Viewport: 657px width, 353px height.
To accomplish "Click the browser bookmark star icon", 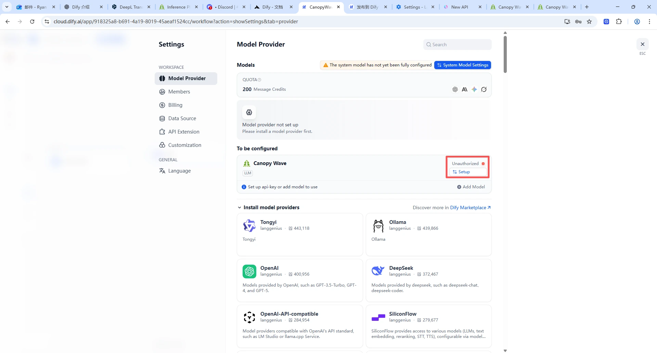I will pos(589,22).
